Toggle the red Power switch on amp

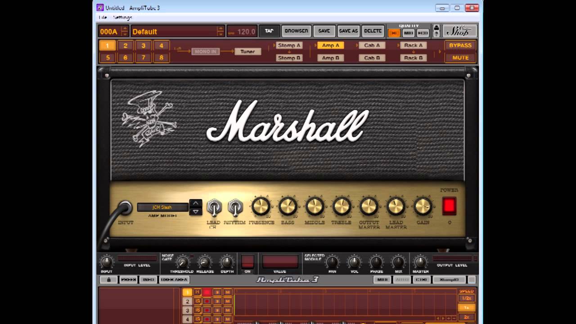pos(449,206)
